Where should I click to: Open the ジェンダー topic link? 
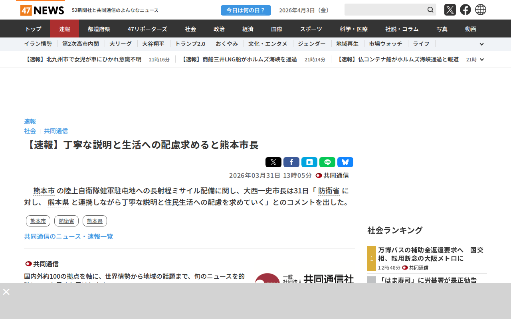[x=312, y=44]
